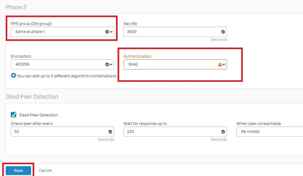Select the Wait for response up to field
The width and height of the screenshot is (303, 176).
170,131
